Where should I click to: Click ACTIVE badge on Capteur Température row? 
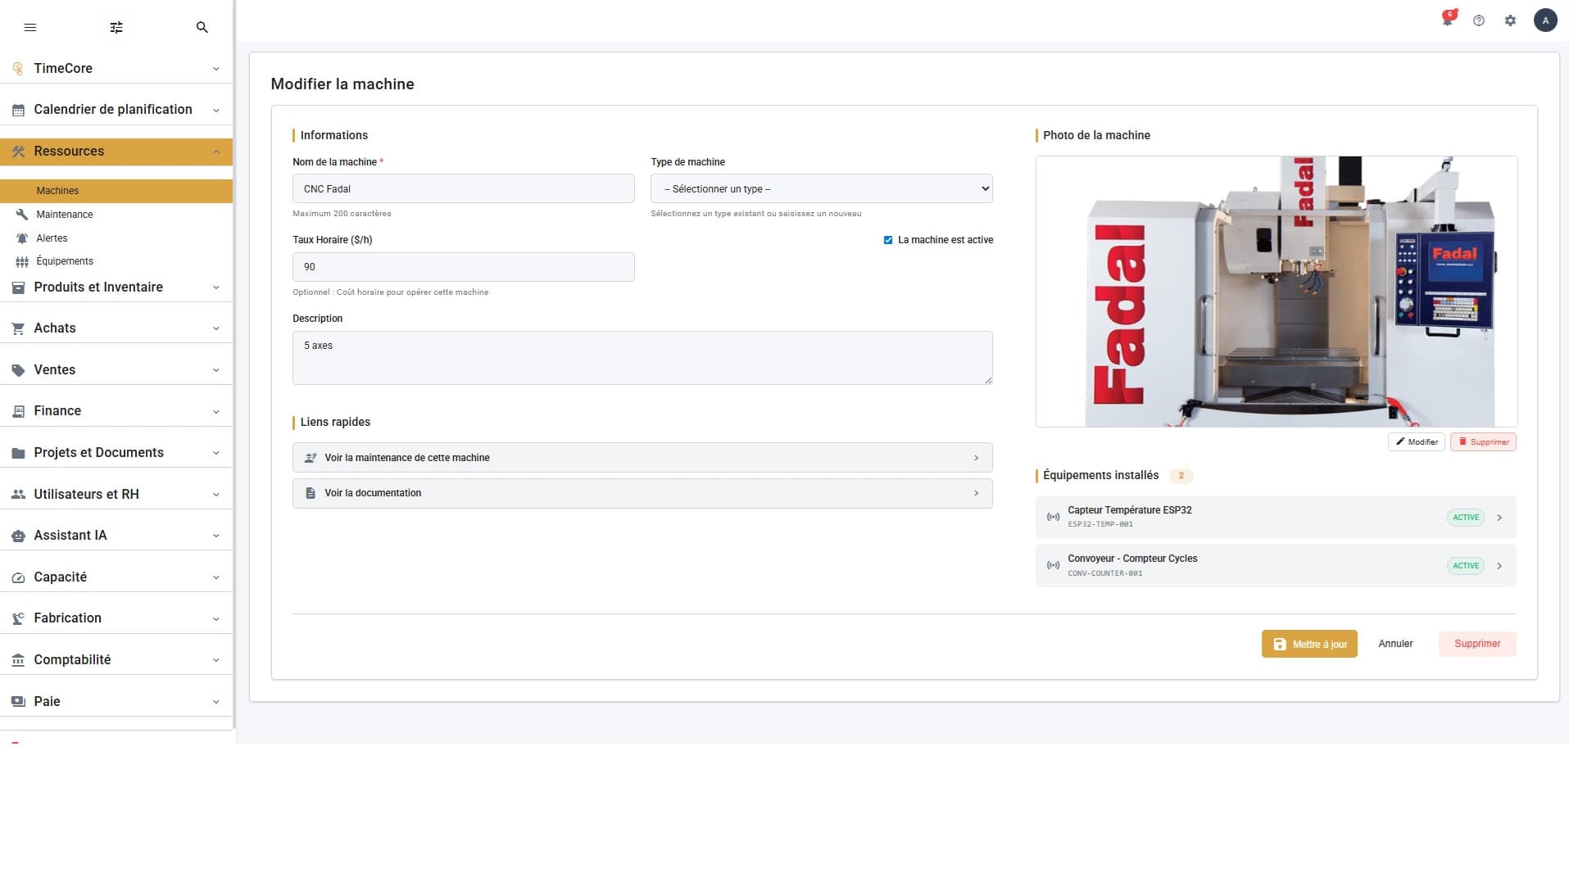[x=1465, y=518]
